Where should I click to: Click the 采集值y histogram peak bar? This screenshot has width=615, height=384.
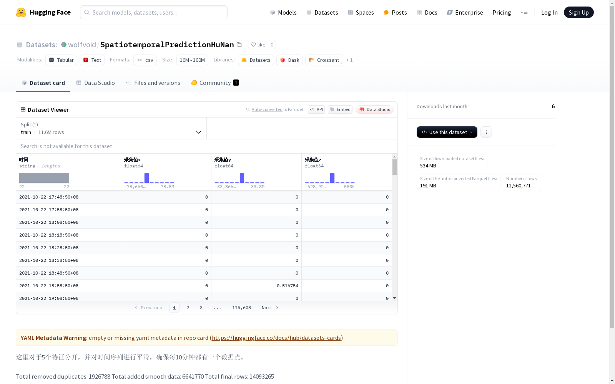[x=242, y=178]
